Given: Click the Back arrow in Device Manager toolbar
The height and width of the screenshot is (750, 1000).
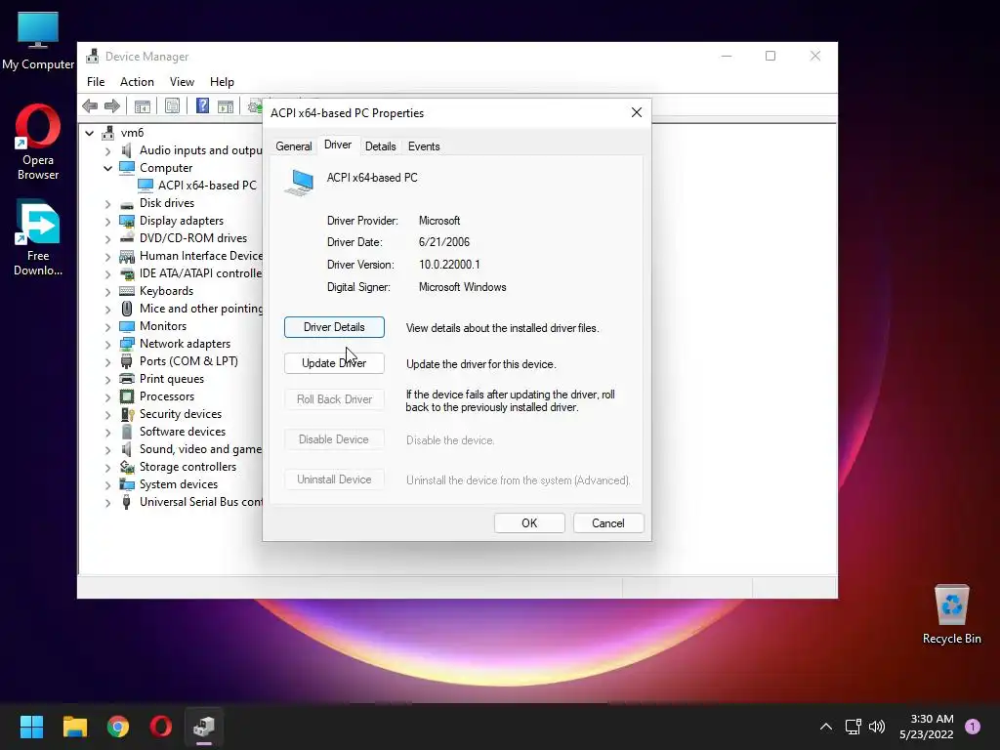Looking at the screenshot, I should coord(90,105).
